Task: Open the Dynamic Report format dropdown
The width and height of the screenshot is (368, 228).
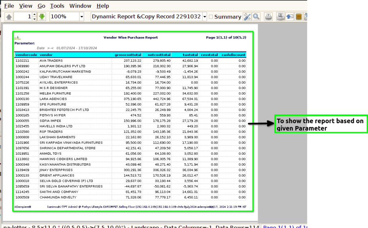Action: (204, 17)
